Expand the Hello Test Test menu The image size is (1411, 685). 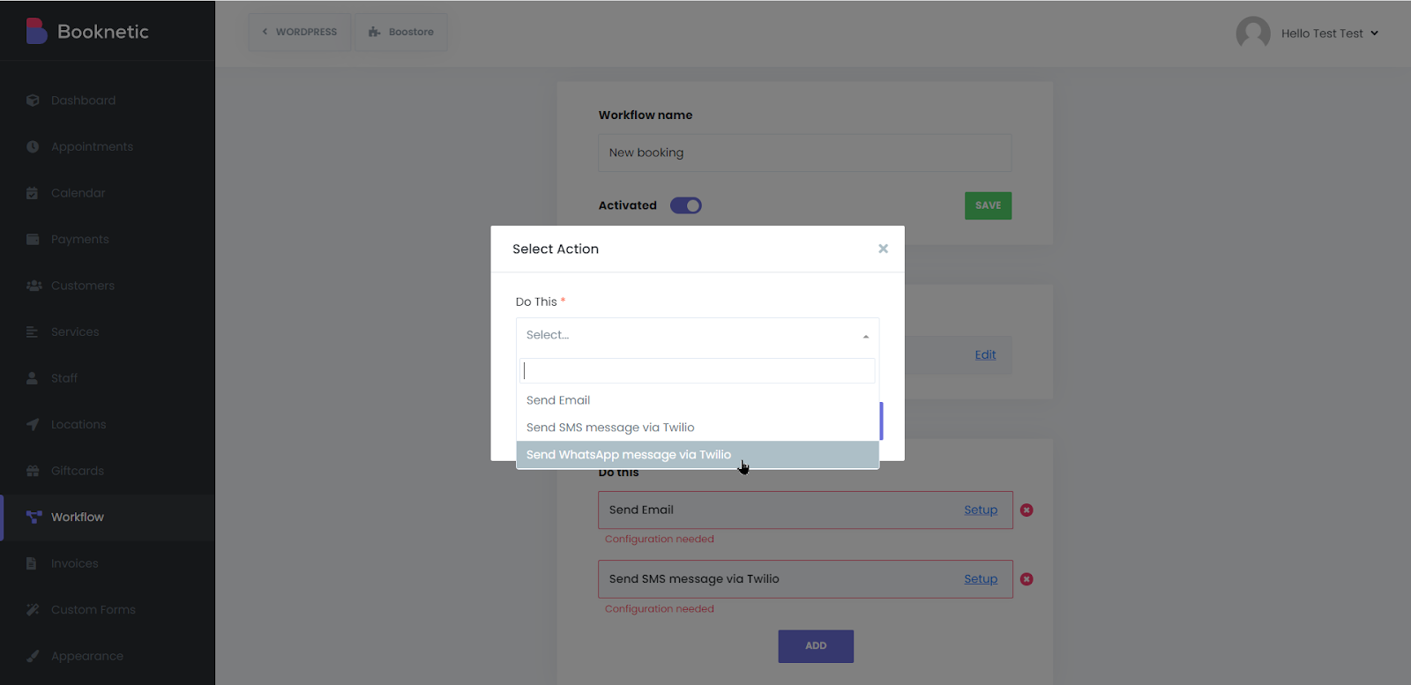pos(1329,34)
